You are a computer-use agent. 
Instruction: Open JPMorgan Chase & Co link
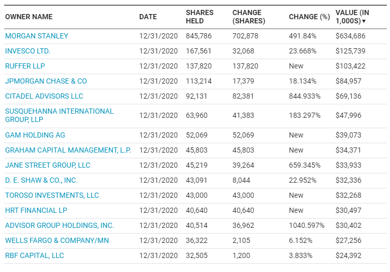(46, 81)
